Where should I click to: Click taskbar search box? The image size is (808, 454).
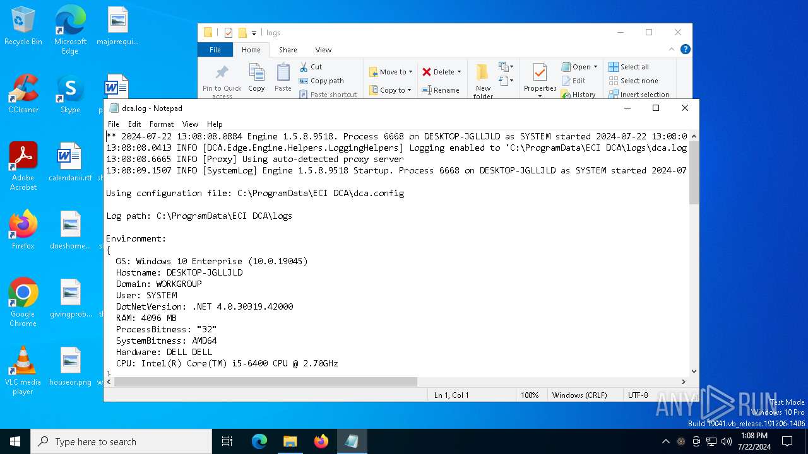point(121,441)
